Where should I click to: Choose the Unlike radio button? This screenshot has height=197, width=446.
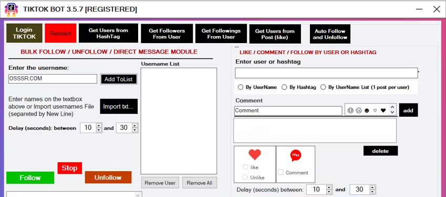245,178
